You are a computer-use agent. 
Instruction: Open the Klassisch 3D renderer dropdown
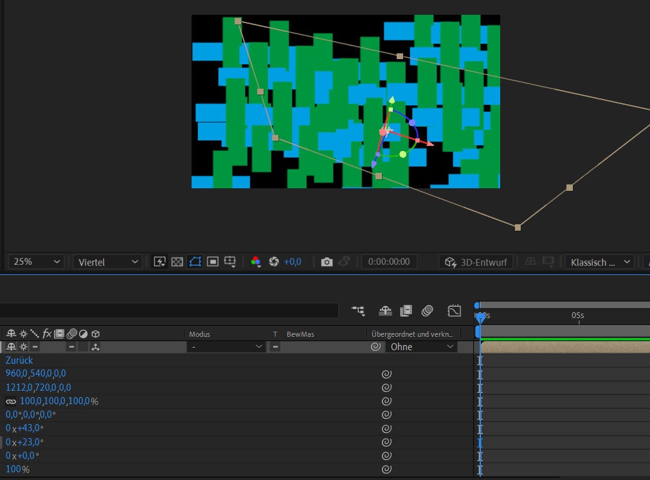tap(600, 262)
